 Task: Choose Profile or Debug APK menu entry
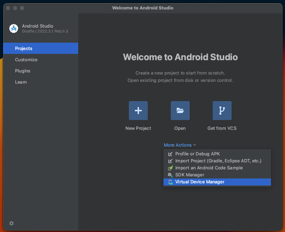[217, 154]
